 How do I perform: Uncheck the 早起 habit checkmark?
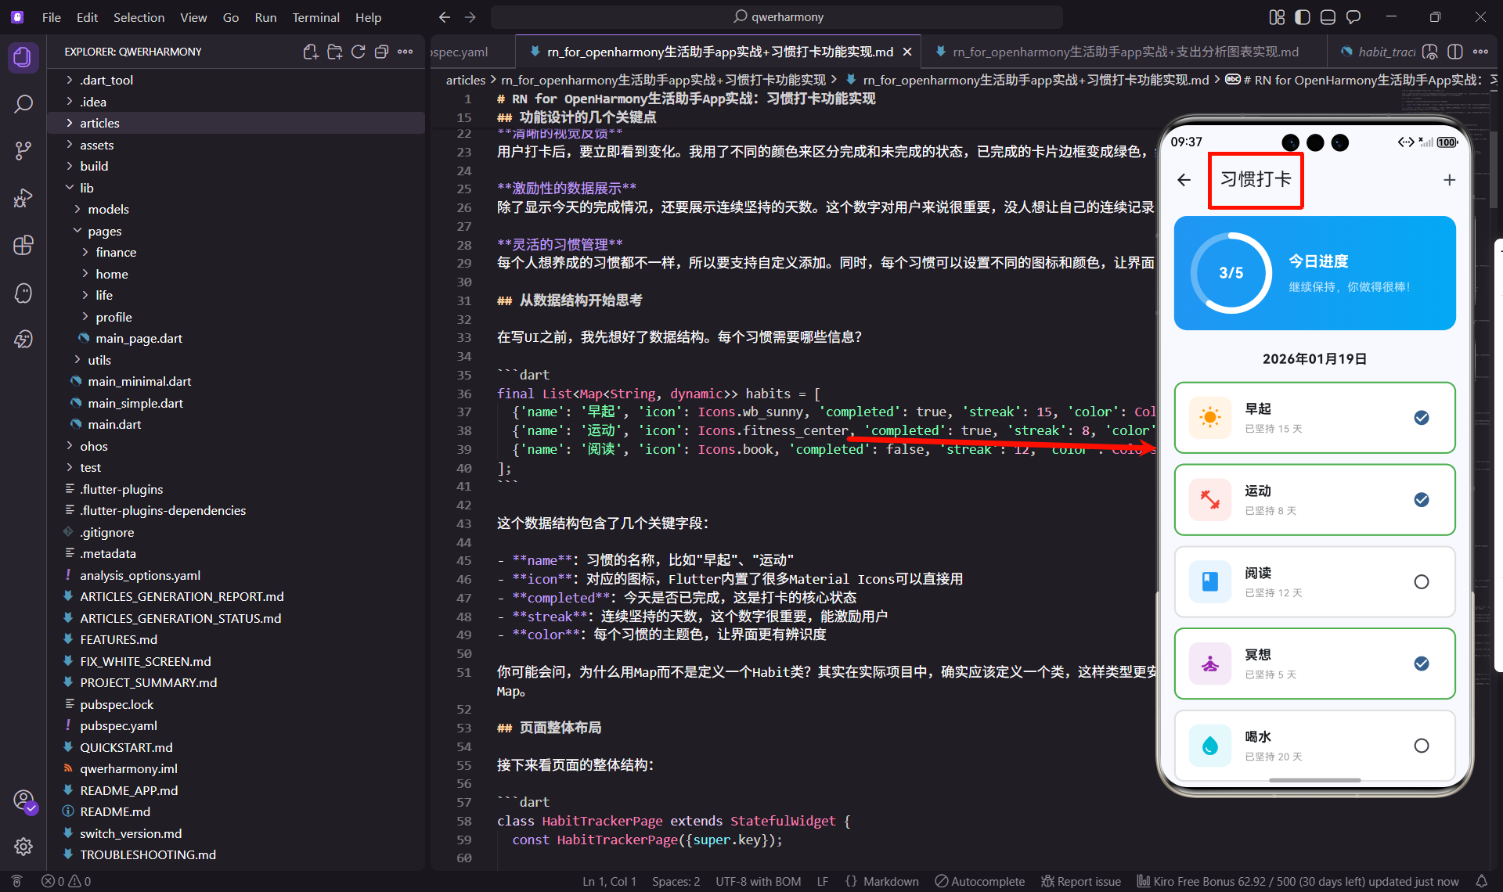pos(1422,418)
